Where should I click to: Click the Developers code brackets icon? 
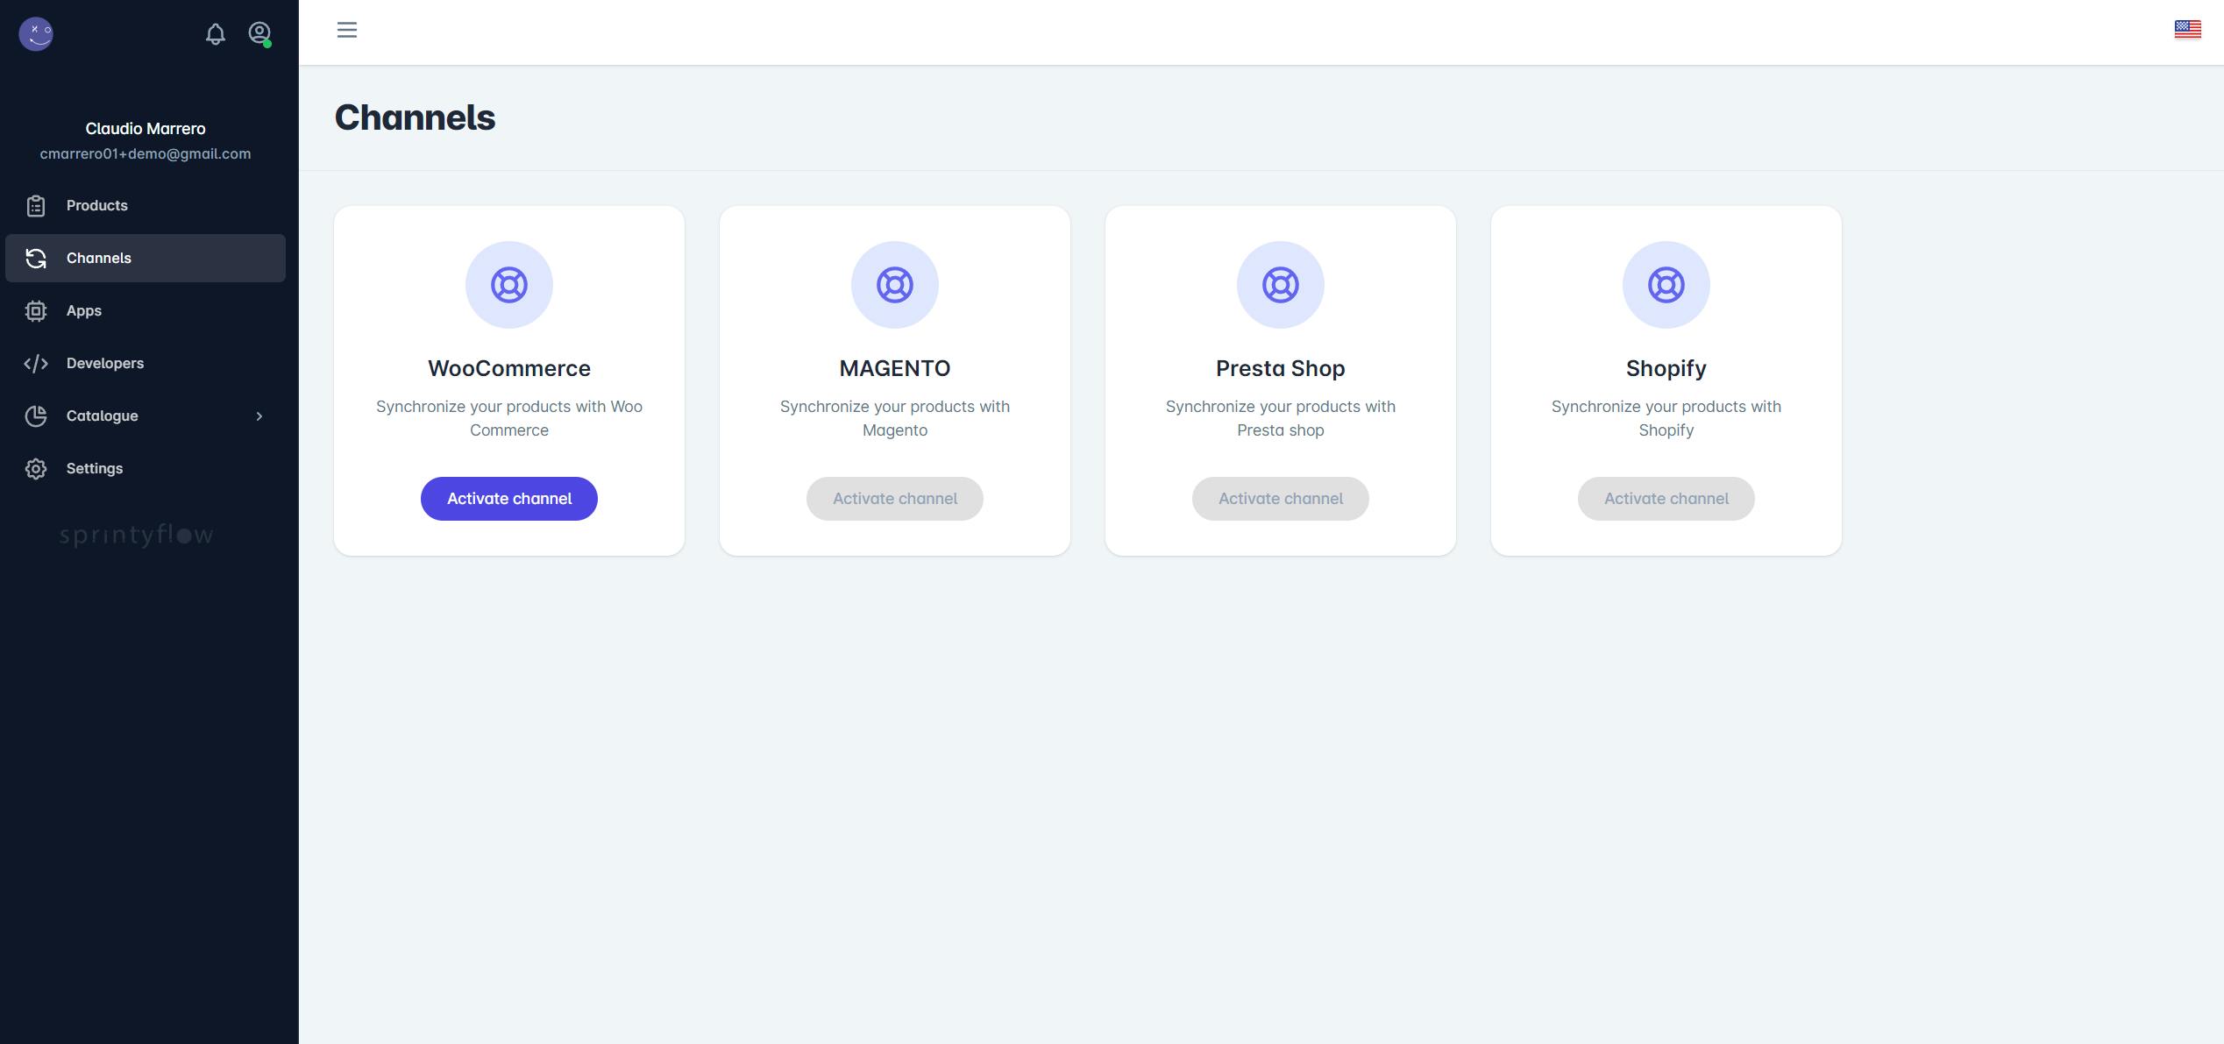click(36, 364)
